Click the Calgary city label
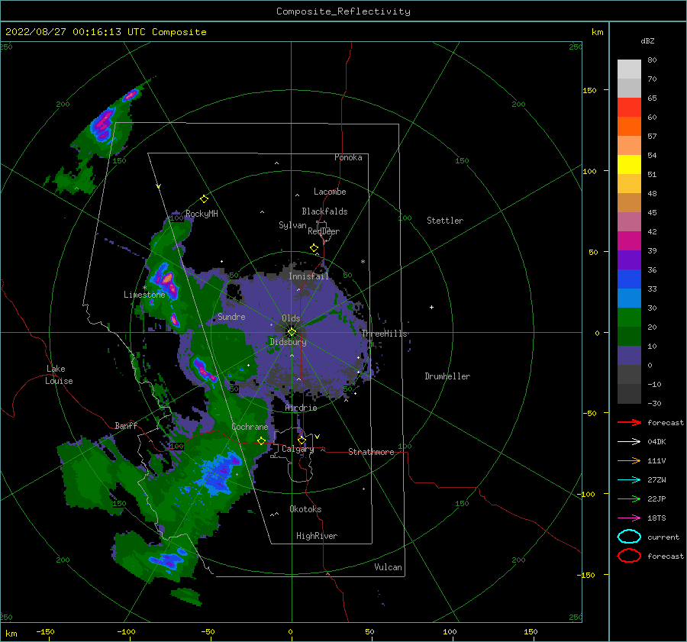This screenshot has width=687, height=642. click(x=298, y=449)
